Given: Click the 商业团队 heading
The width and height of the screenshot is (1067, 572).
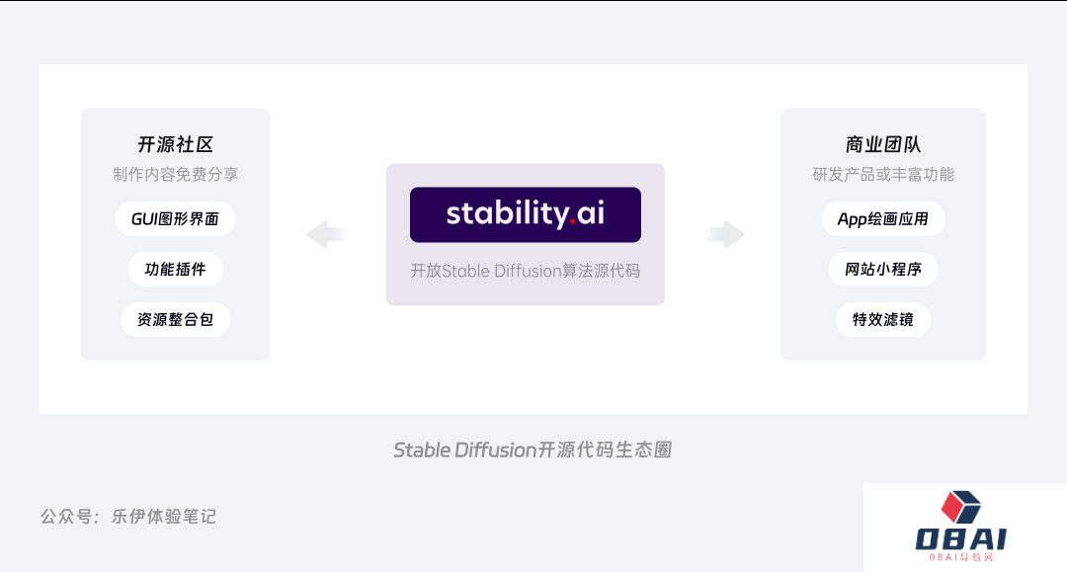Looking at the screenshot, I should point(883,144).
